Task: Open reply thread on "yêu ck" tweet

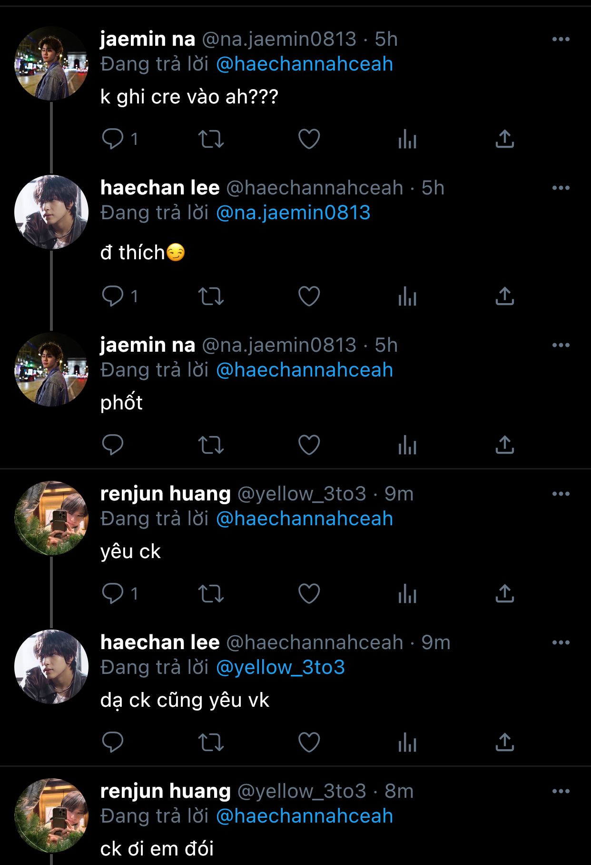Action: 120,594
